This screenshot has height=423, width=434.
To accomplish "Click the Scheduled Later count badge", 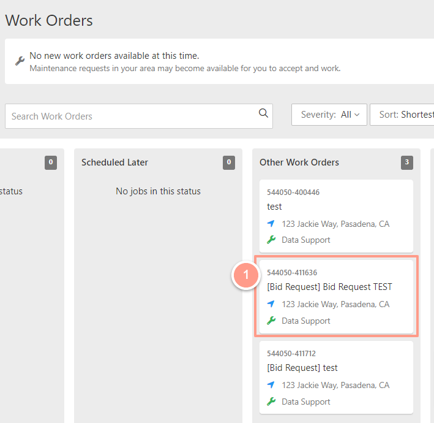I will 229,162.
